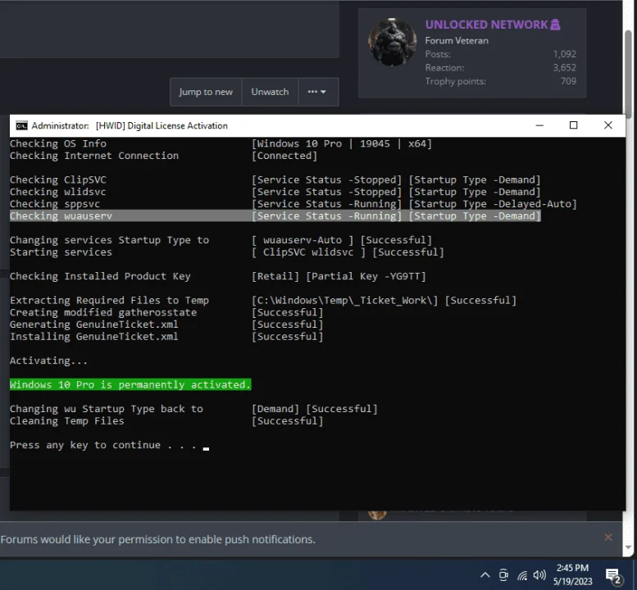637x590 pixels.
Task: Maximize the HWID activation console window
Action: click(573, 125)
